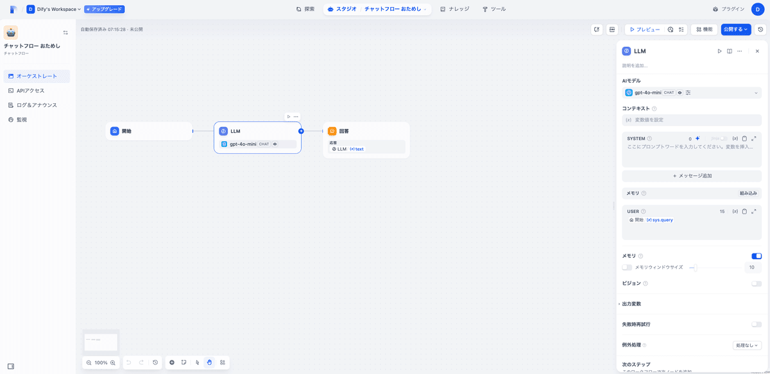Open checklist icon beside Preview
770x374 pixels.
point(681,30)
